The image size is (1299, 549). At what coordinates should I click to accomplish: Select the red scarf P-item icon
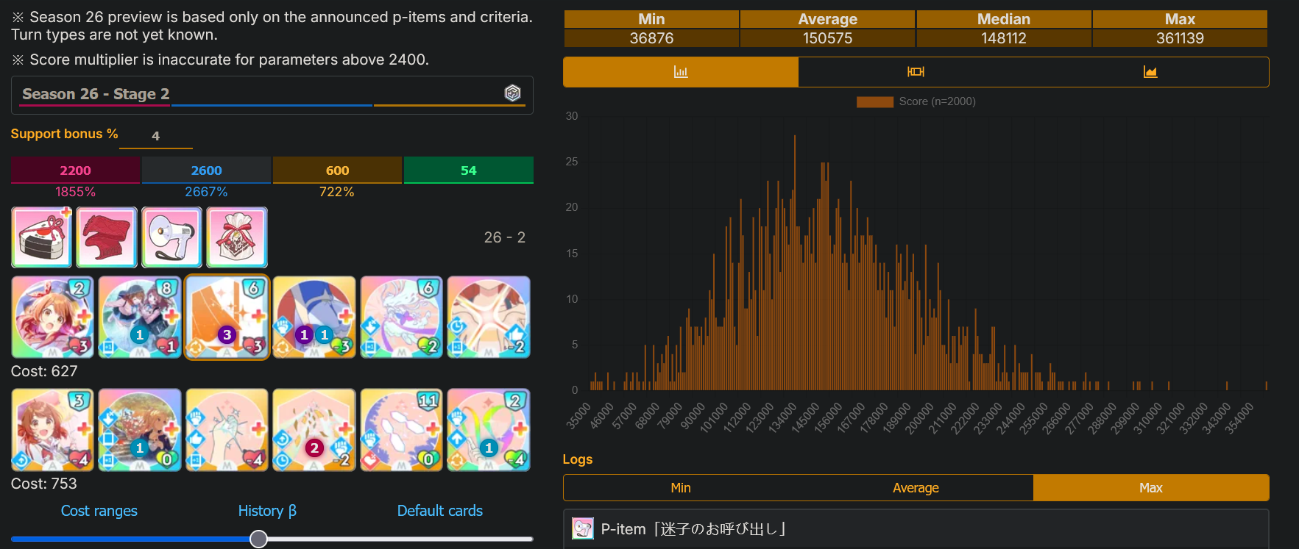click(x=107, y=237)
